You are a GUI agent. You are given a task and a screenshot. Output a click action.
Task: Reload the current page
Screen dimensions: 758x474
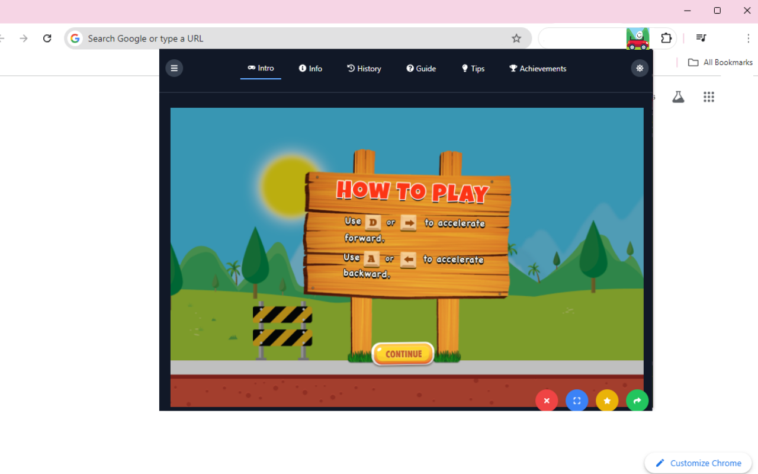click(x=47, y=39)
